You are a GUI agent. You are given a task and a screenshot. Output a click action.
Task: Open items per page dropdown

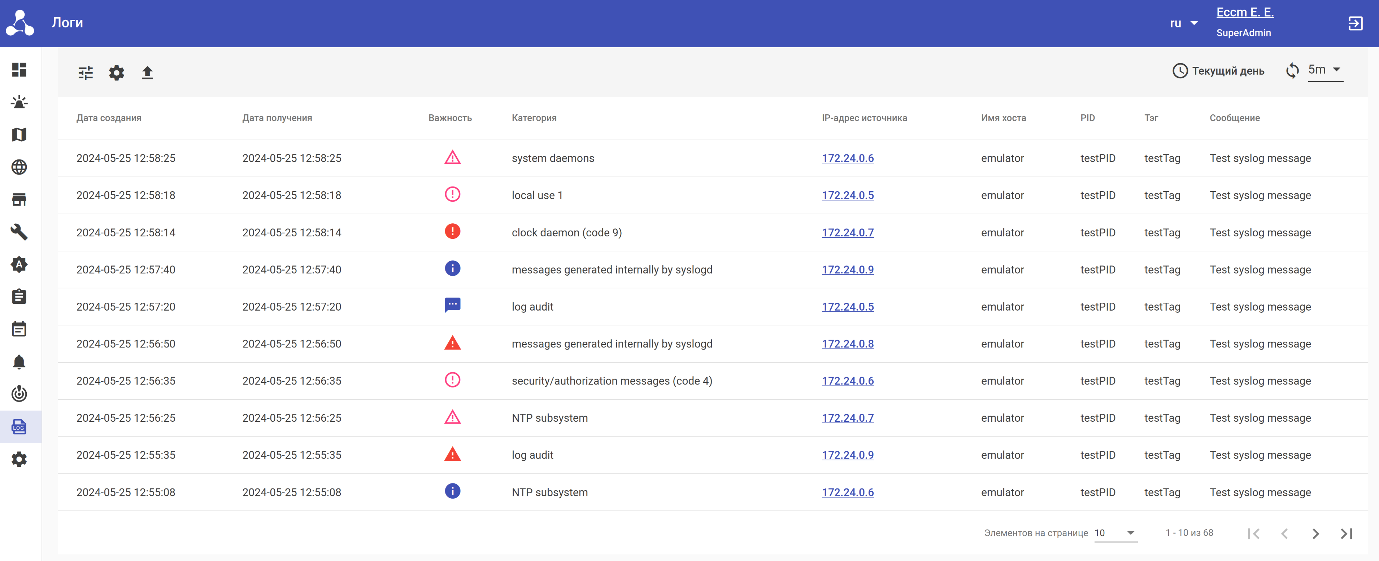coord(1115,532)
